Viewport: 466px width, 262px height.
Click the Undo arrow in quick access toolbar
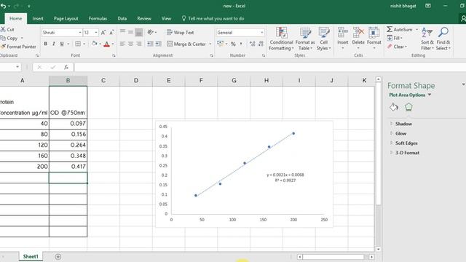pos(3,6)
